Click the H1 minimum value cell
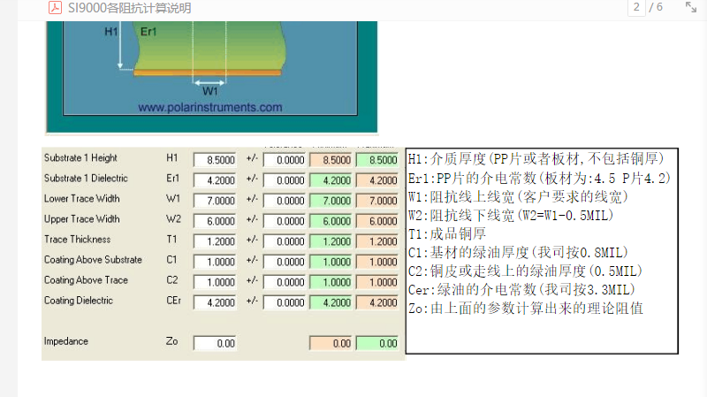This screenshot has width=707, height=397. click(x=331, y=160)
